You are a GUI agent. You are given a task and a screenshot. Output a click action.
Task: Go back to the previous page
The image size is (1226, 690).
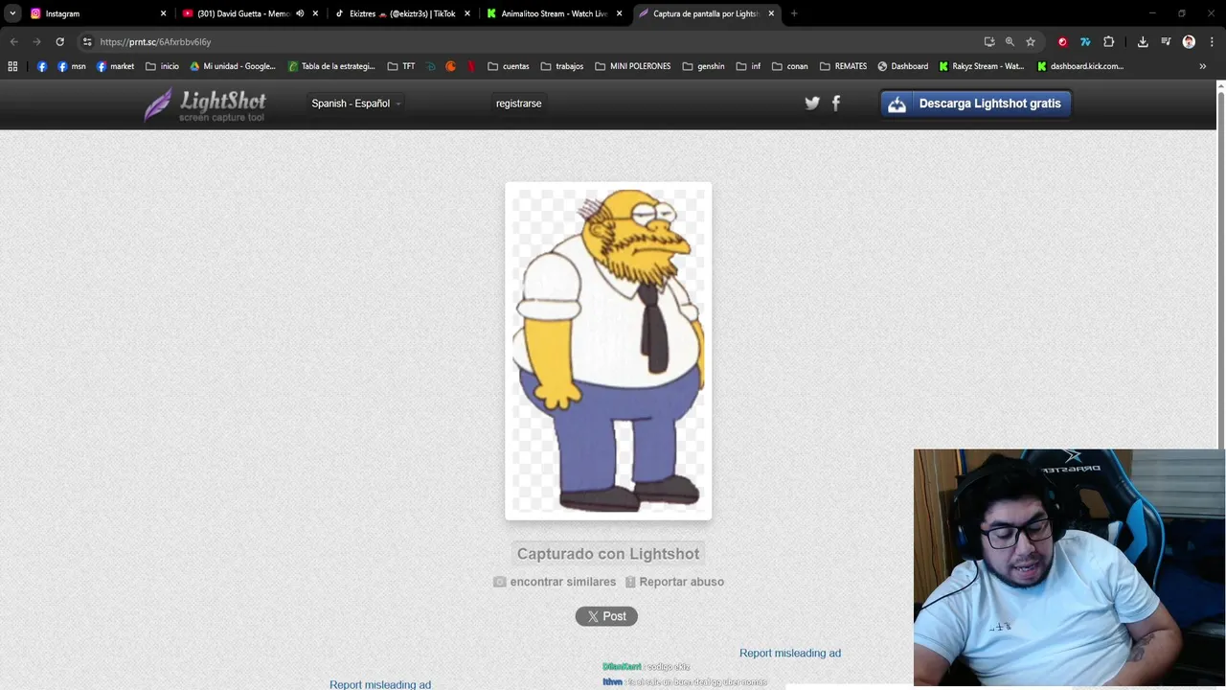point(13,42)
